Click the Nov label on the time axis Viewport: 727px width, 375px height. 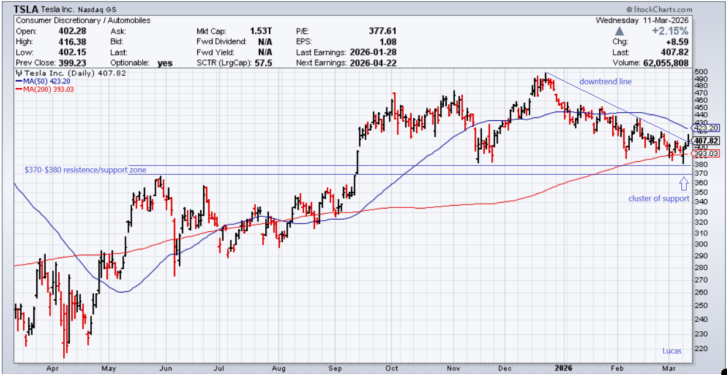pyautogui.click(x=454, y=369)
